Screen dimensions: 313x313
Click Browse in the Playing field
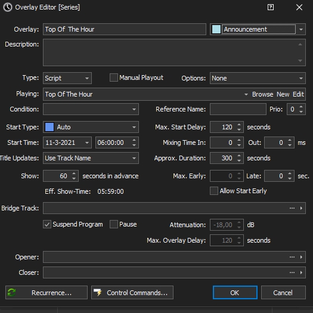262,94
